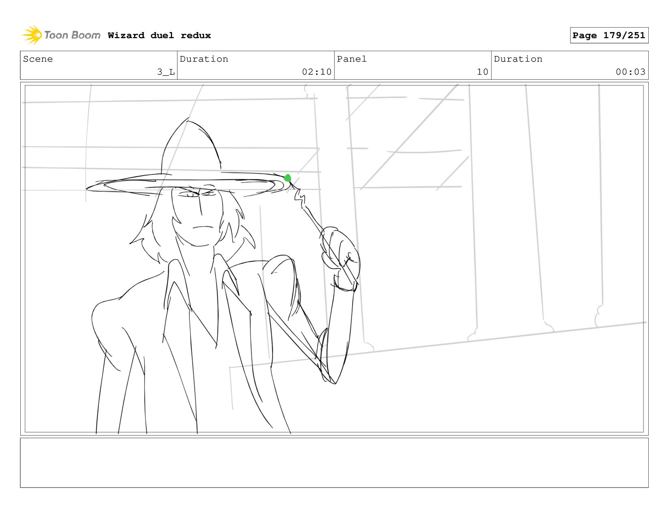Click the empty notes box below panel
Viewport: 669px width, 518px height.
point(334,462)
